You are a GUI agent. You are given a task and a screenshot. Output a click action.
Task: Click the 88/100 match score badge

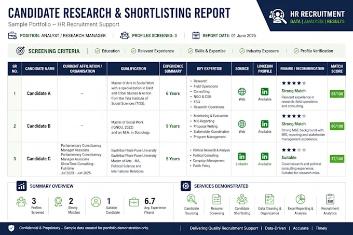pyautogui.click(x=337, y=94)
